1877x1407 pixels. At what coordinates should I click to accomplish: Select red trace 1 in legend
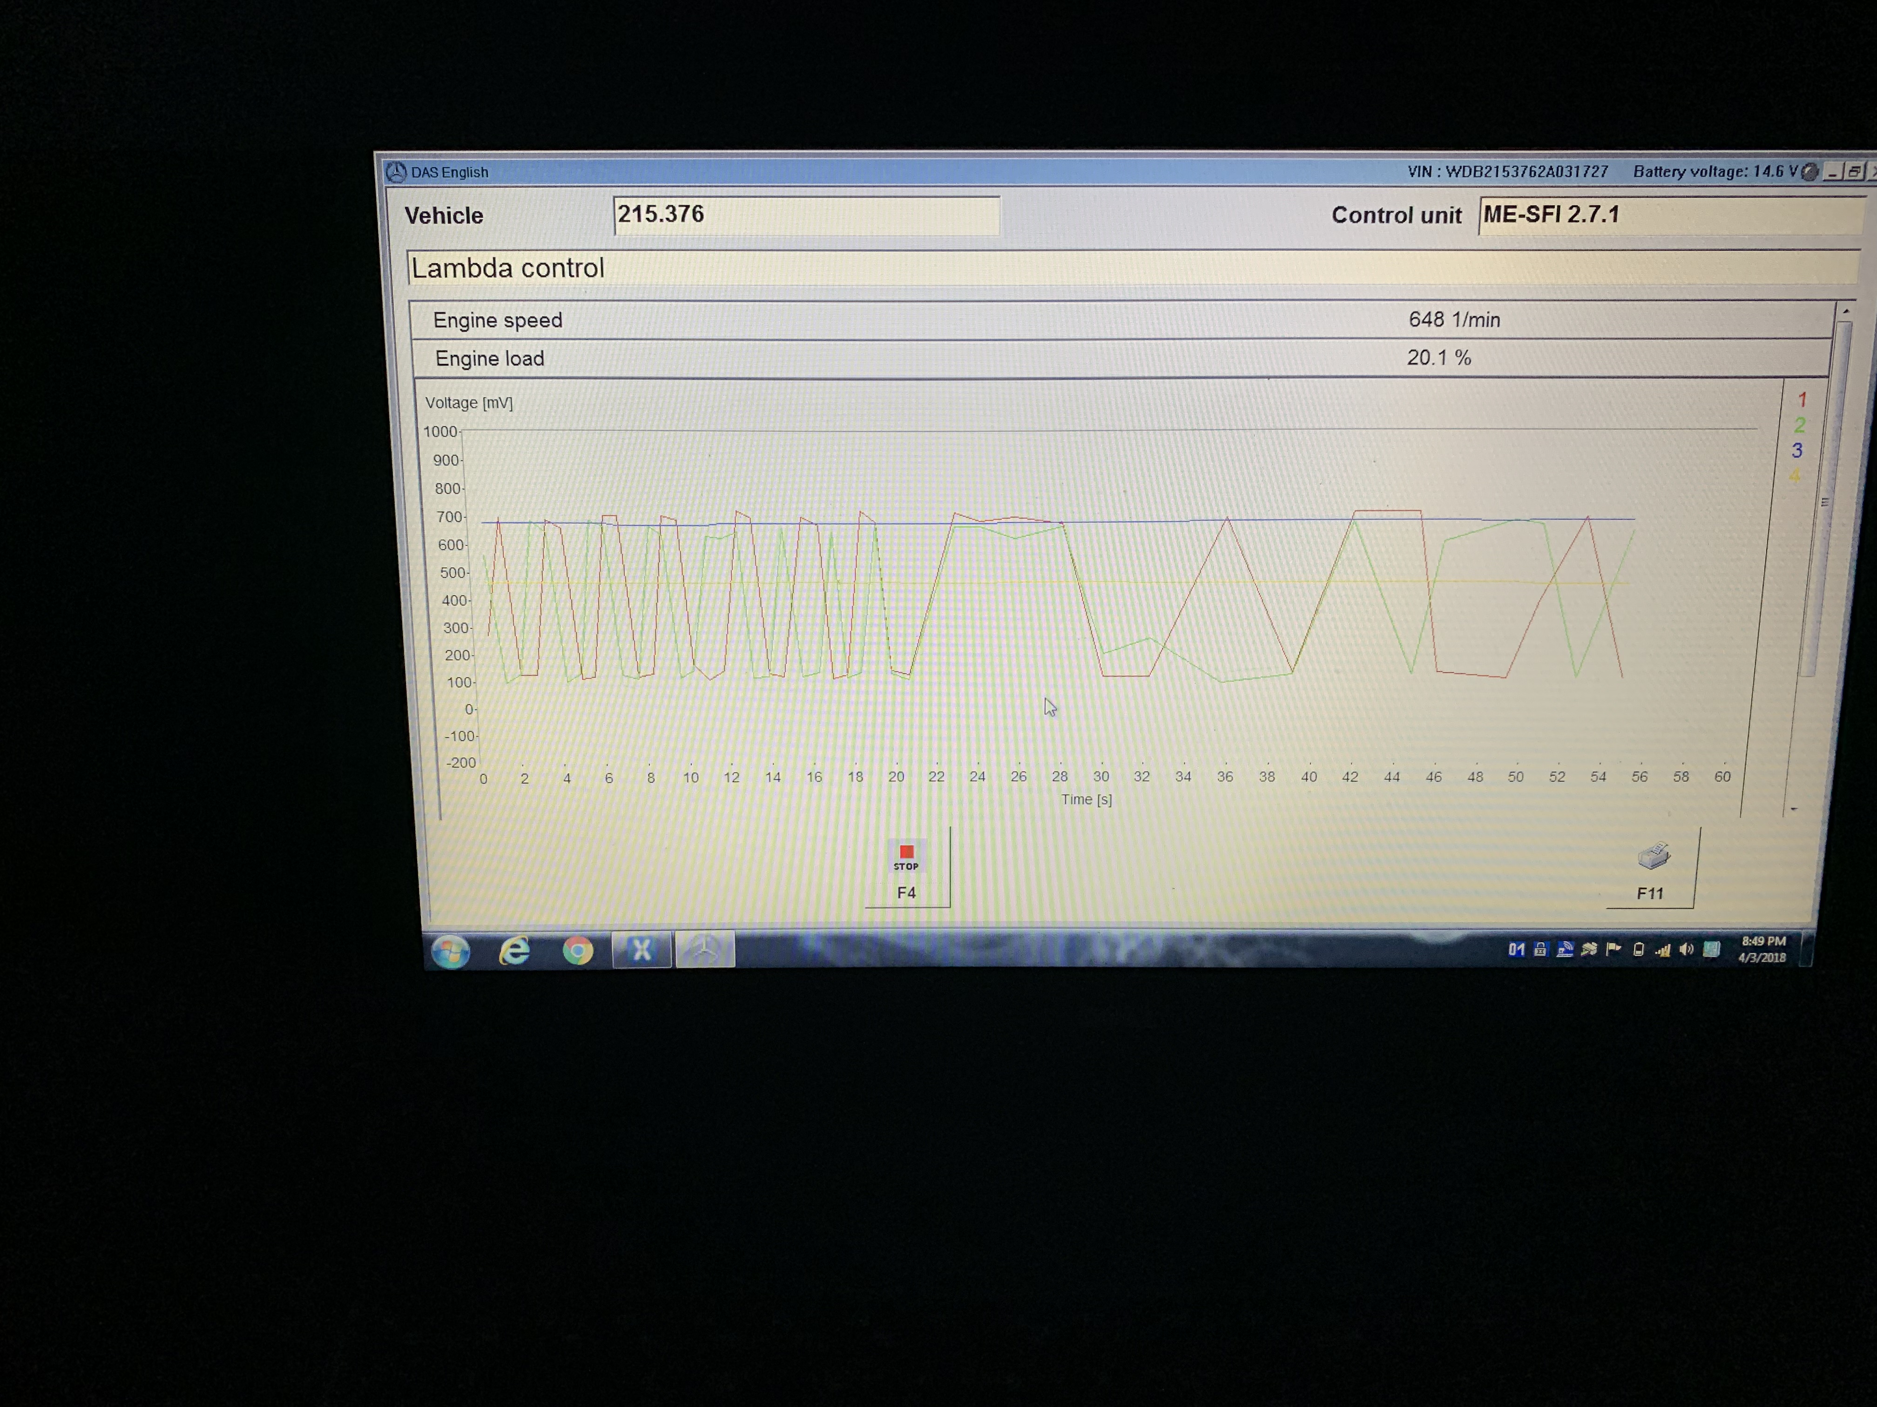coord(1803,400)
